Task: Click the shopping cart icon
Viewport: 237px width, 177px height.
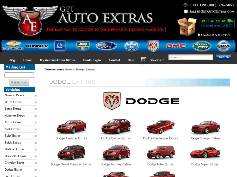Action: point(143,59)
